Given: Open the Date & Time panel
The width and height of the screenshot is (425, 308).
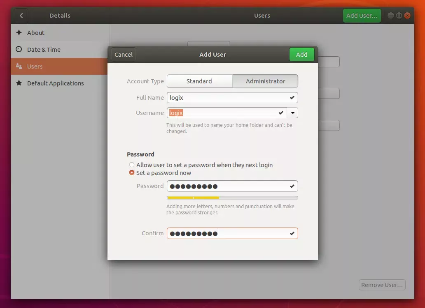Looking at the screenshot, I should click(x=60, y=49).
